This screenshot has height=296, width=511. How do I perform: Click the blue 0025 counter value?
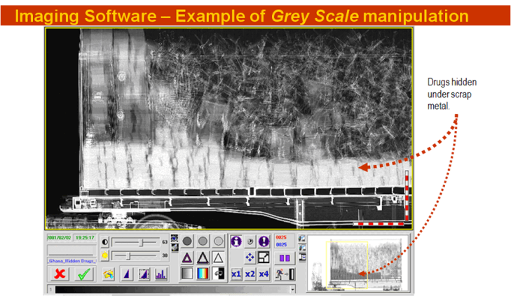tap(281, 245)
